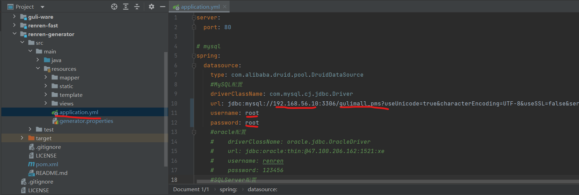This screenshot has width=579, height=195.
Task: Click com.alibaba.druid.pool.DruidDataSource type value
Action: click(297, 75)
